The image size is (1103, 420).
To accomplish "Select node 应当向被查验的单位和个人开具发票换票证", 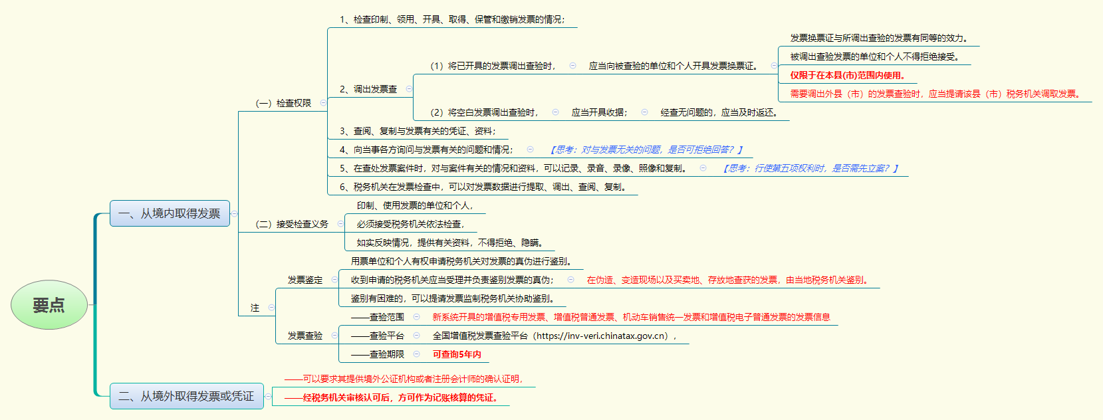I will (674, 66).
